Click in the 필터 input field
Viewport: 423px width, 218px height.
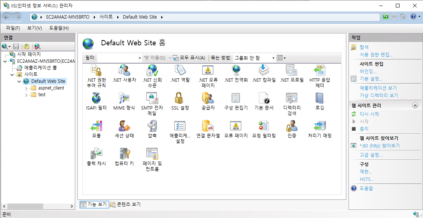point(118,58)
